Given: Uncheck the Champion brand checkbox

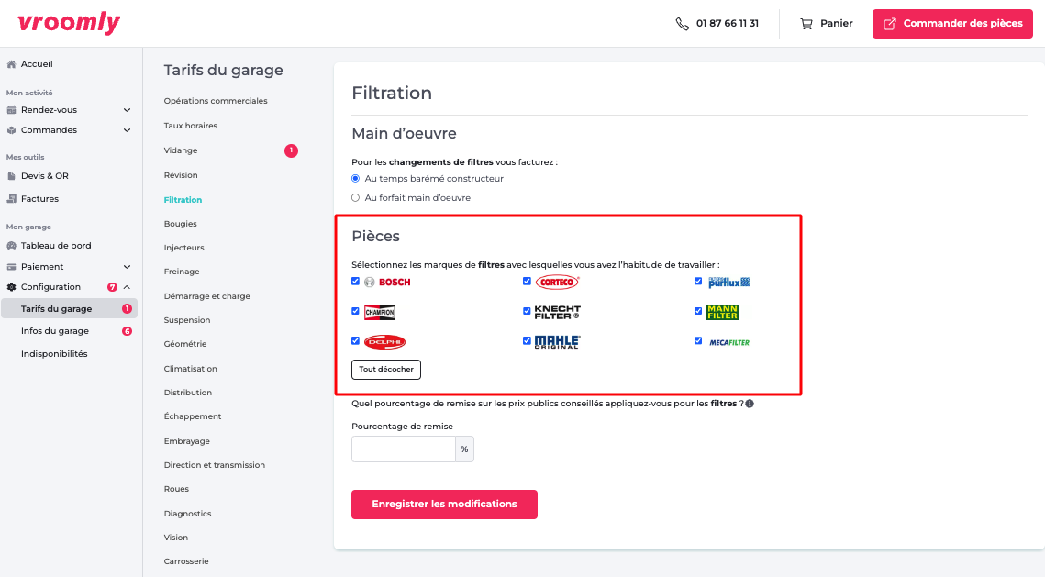Looking at the screenshot, I should click(x=356, y=311).
